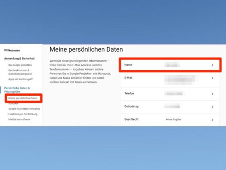This screenshot has width=226, height=170.
Task: Open Google-Aktivitäten verwalten link
Action: pos(24,109)
